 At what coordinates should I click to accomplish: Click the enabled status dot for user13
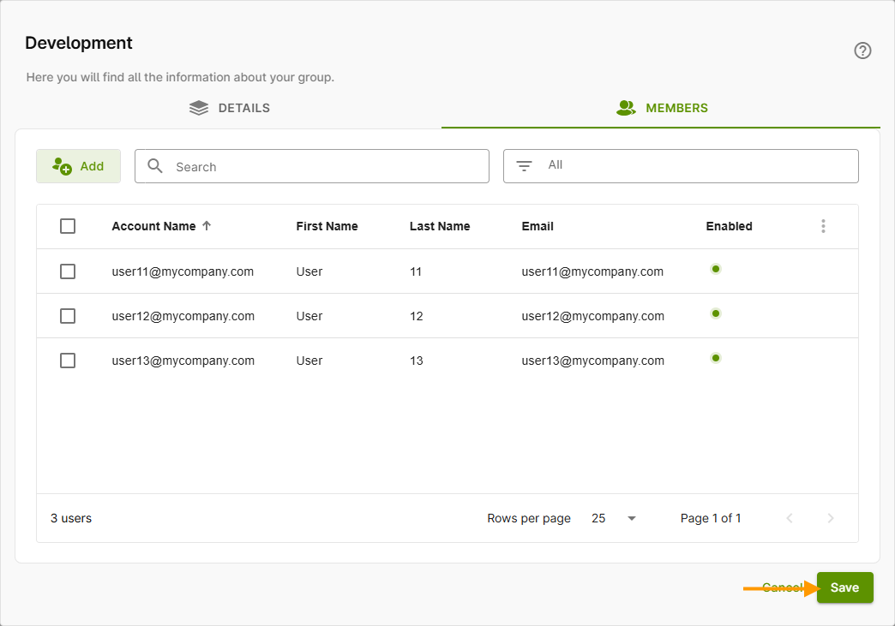point(716,358)
